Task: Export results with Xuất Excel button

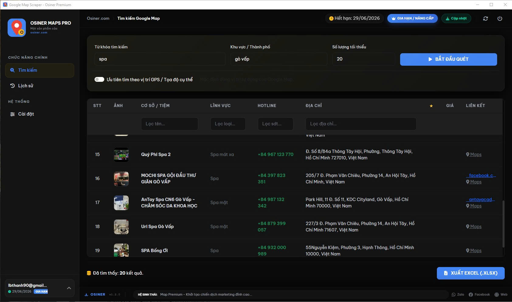Action: pos(470,273)
